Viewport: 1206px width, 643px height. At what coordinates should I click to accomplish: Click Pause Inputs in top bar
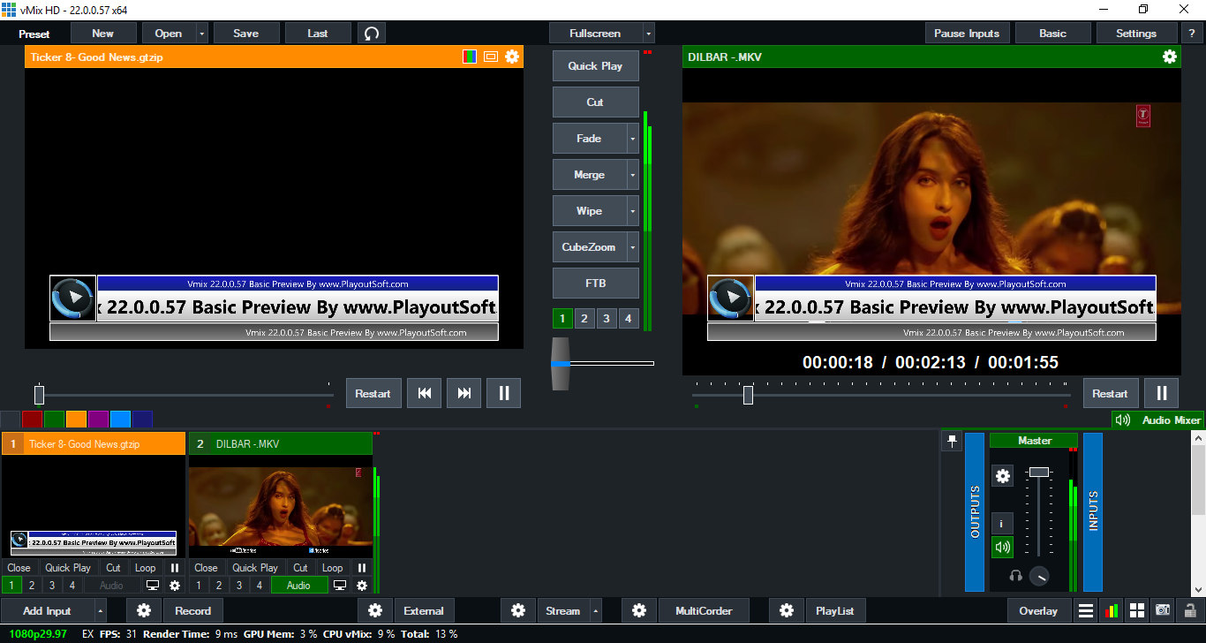point(967,34)
